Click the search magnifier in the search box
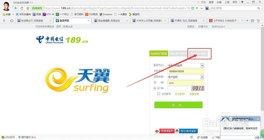 [259, 8]
